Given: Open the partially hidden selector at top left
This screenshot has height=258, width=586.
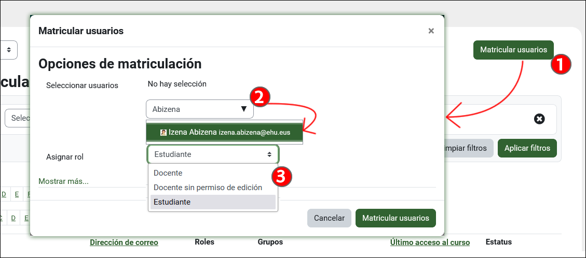Looking at the screenshot, I should (x=9, y=50).
